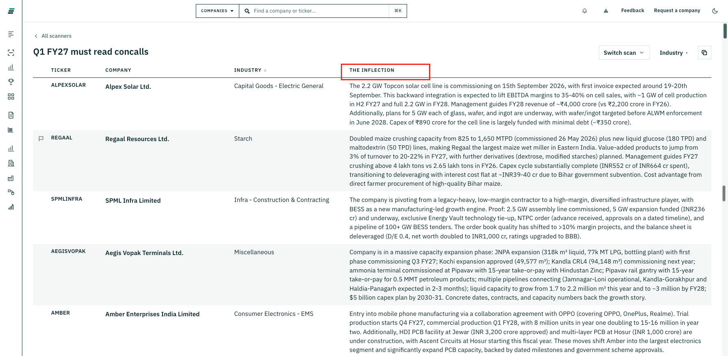Click the Miscellaneous industry cell
Screen dimensions: 728x356
(x=254, y=252)
